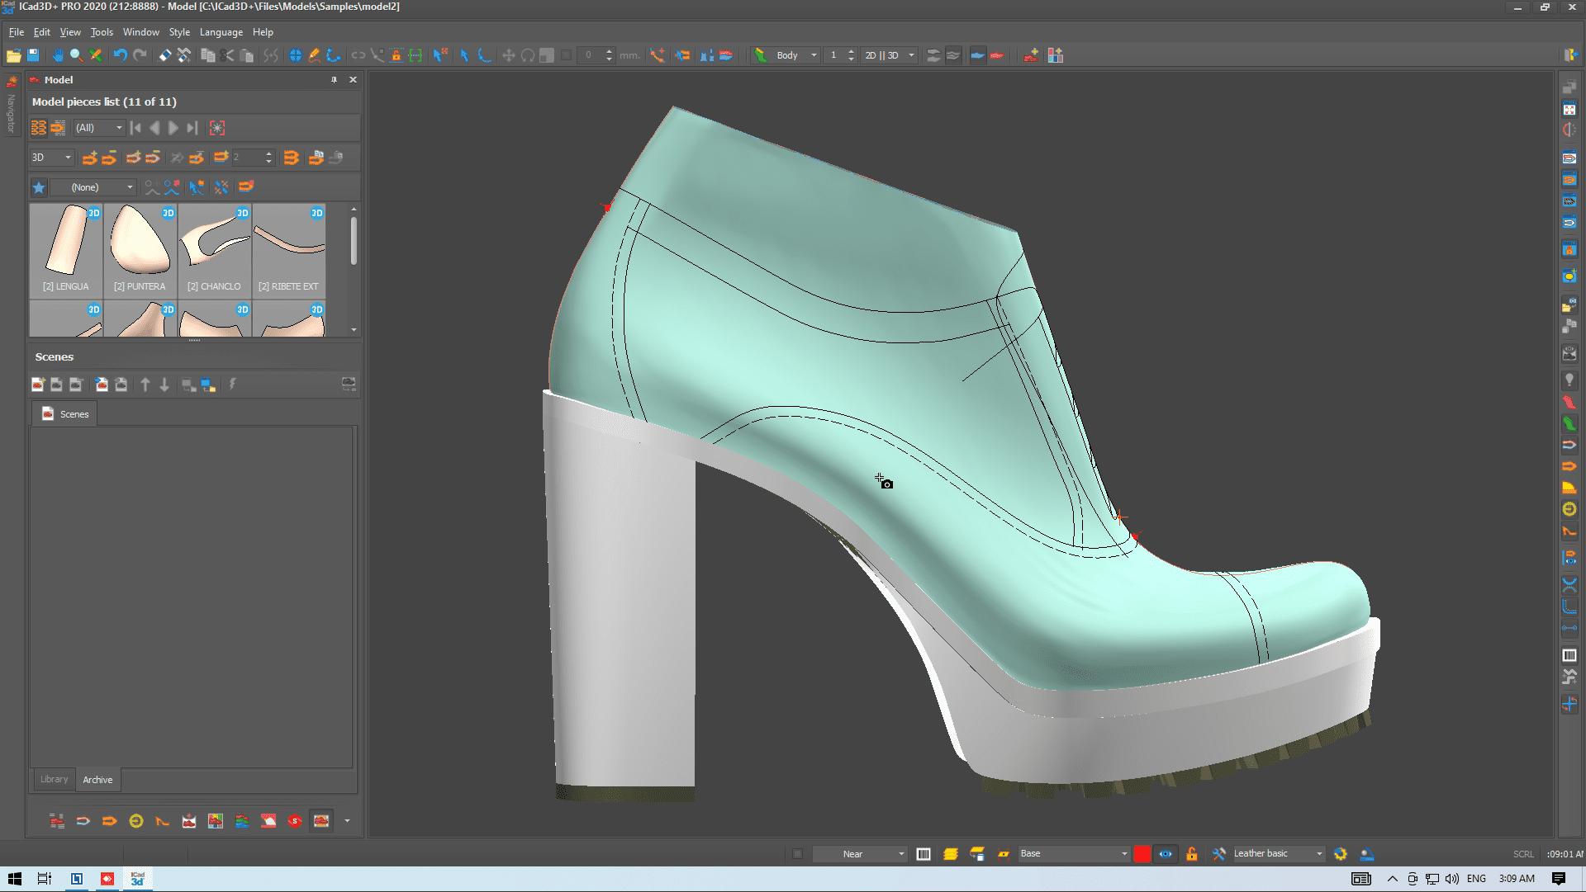This screenshot has width=1586, height=892.
Task: Click the red color swatch
Action: click(1142, 854)
